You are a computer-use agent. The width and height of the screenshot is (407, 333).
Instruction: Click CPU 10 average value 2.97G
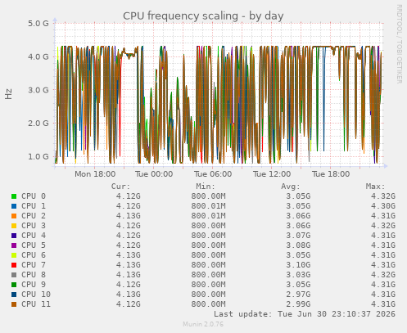click(298, 295)
